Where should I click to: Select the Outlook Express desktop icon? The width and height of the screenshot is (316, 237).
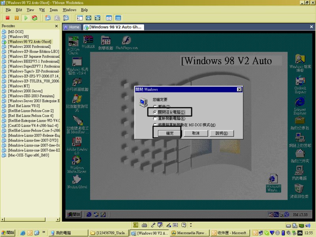pyautogui.click(x=300, y=85)
